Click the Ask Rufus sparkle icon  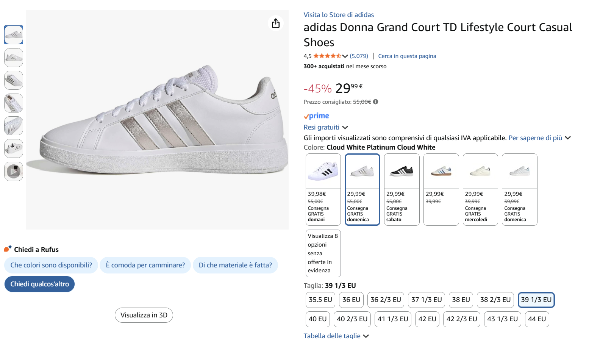7,249
